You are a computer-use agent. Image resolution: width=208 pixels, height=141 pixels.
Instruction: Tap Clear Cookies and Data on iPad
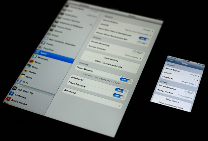tap(108, 64)
